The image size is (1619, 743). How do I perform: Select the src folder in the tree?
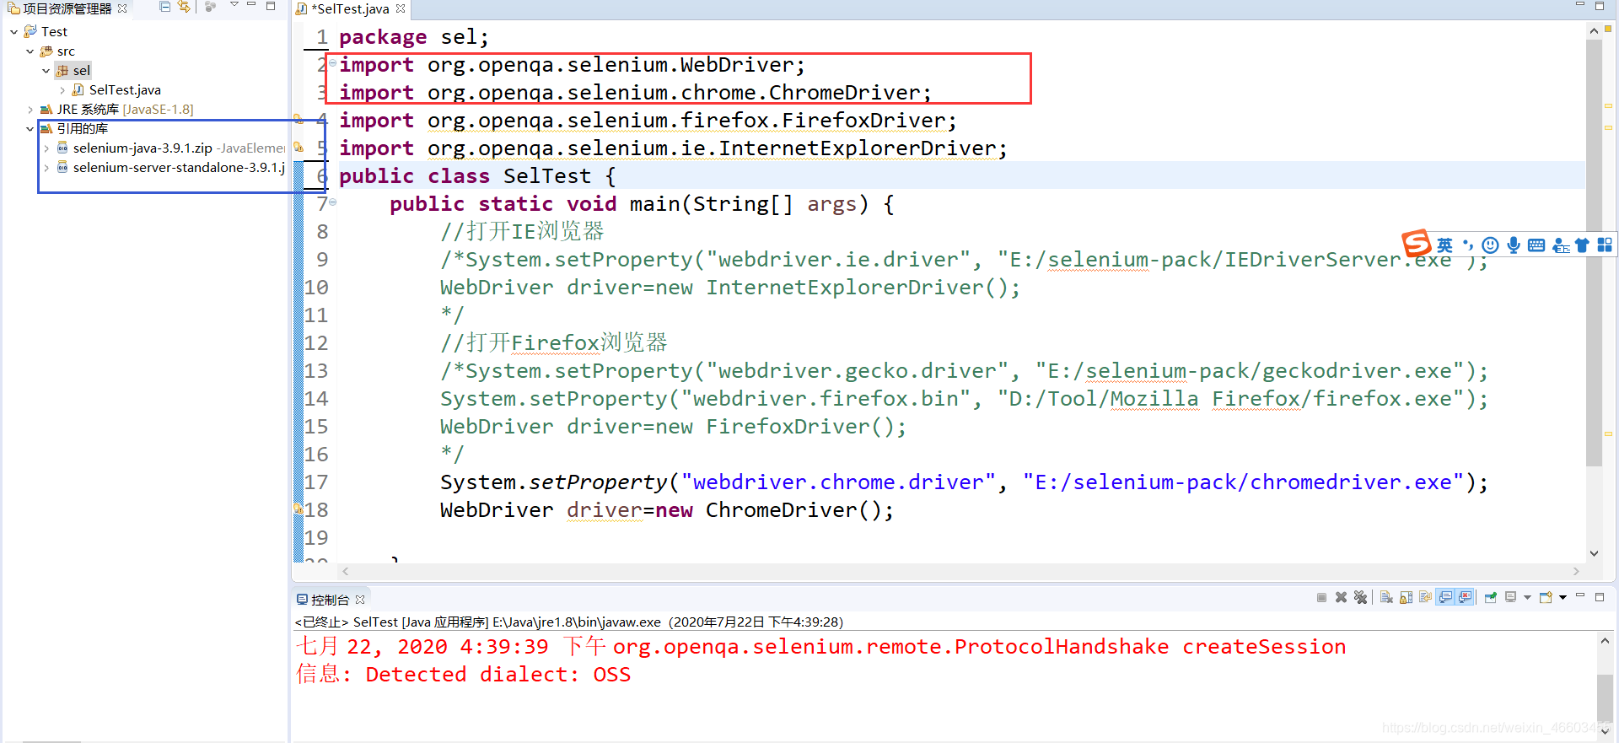point(66,51)
